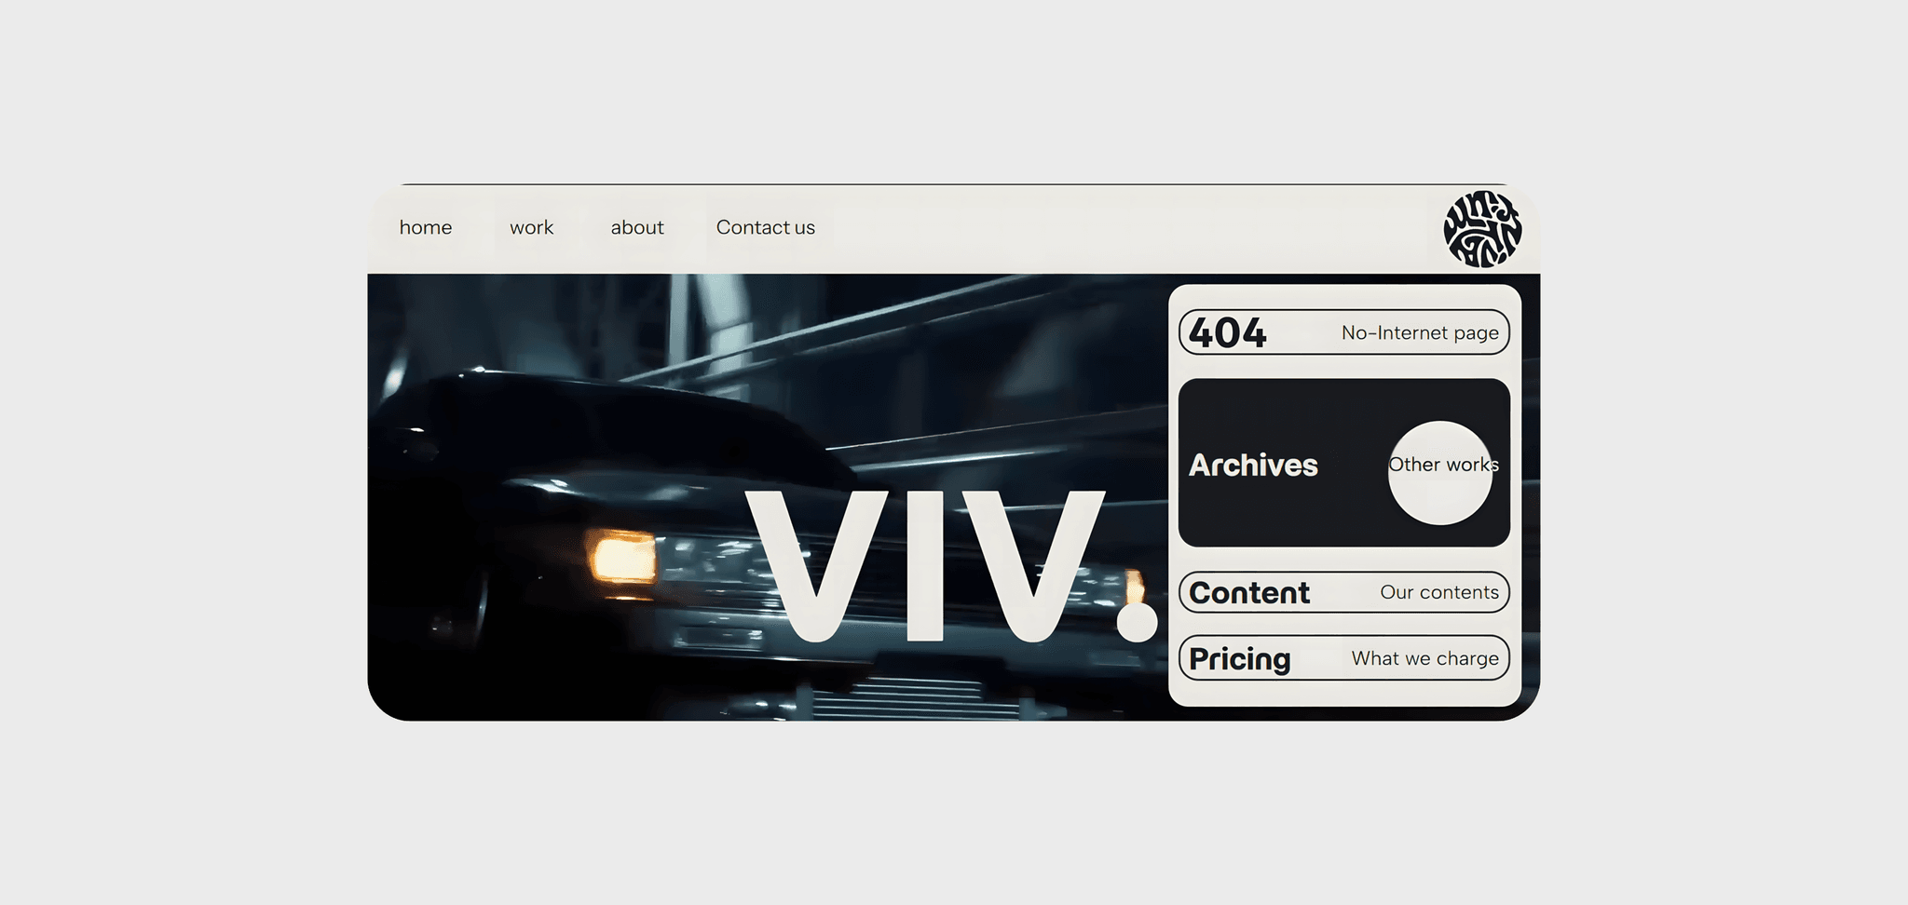
Task: Open the Contact us nav item
Action: click(x=766, y=228)
